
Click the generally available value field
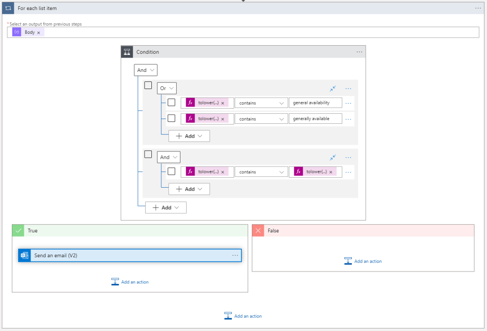tap(315, 119)
